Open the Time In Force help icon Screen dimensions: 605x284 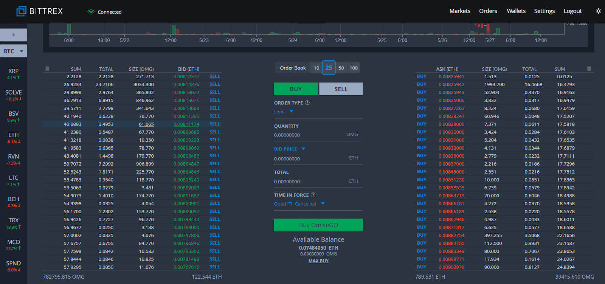(313, 195)
